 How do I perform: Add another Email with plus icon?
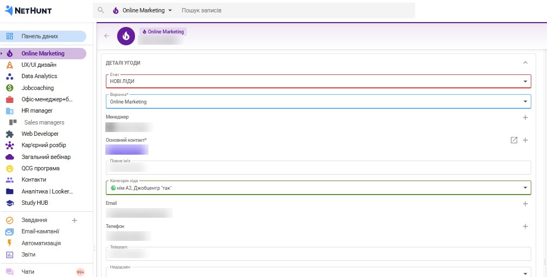(x=525, y=204)
